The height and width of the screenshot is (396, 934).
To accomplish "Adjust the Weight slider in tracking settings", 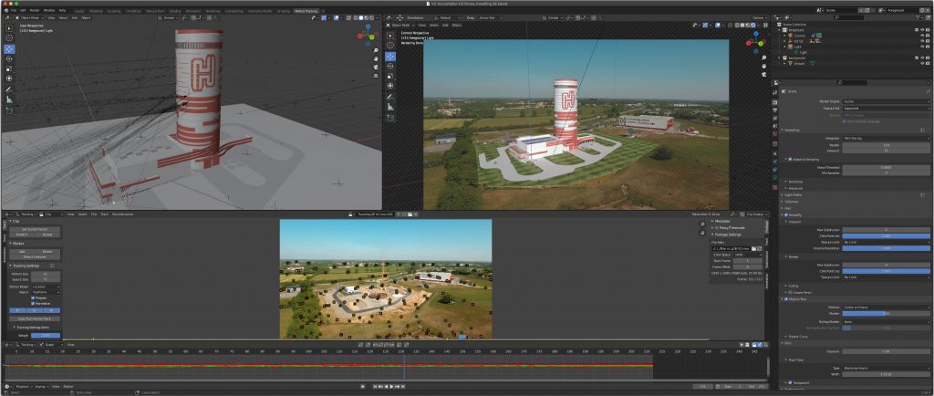I will (x=46, y=335).
